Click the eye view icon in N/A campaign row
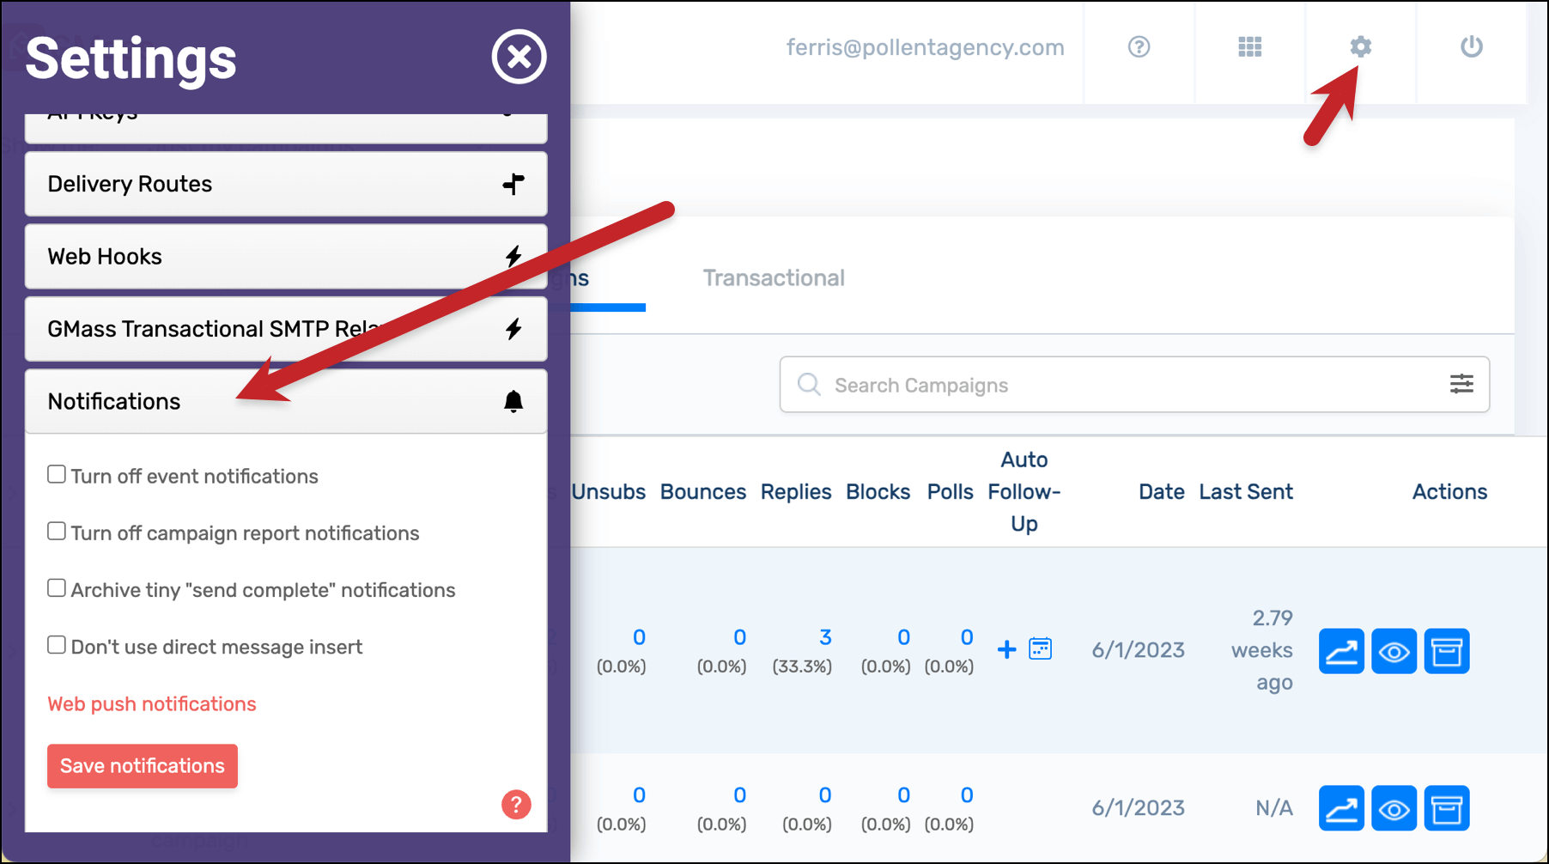 [x=1394, y=808]
